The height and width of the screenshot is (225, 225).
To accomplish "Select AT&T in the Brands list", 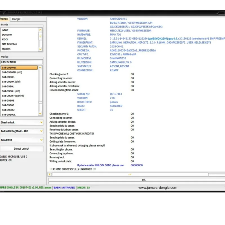I will (5, 30).
